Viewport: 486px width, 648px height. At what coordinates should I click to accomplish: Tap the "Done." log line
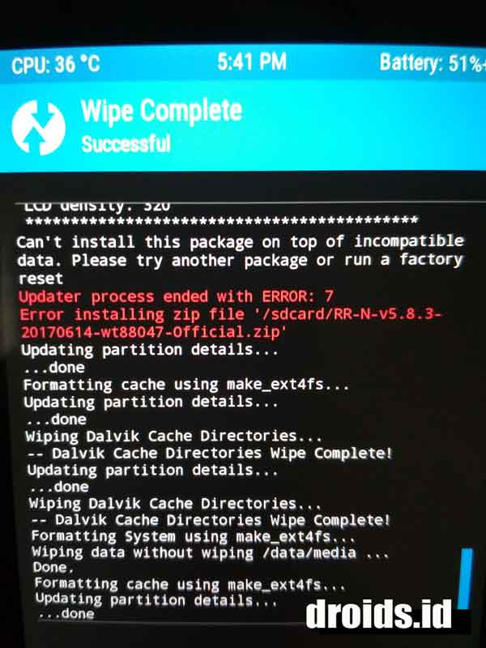point(53,567)
